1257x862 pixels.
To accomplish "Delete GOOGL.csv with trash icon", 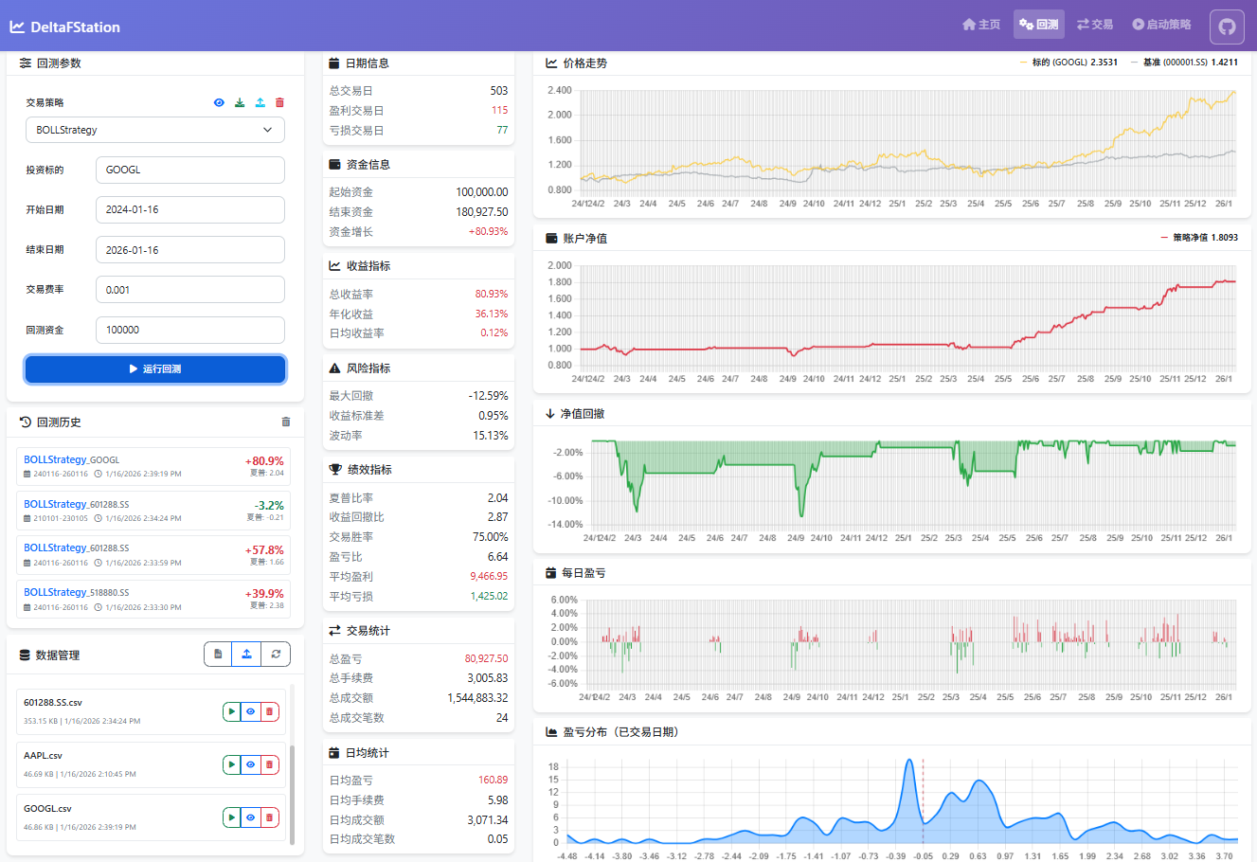I will 269,817.
